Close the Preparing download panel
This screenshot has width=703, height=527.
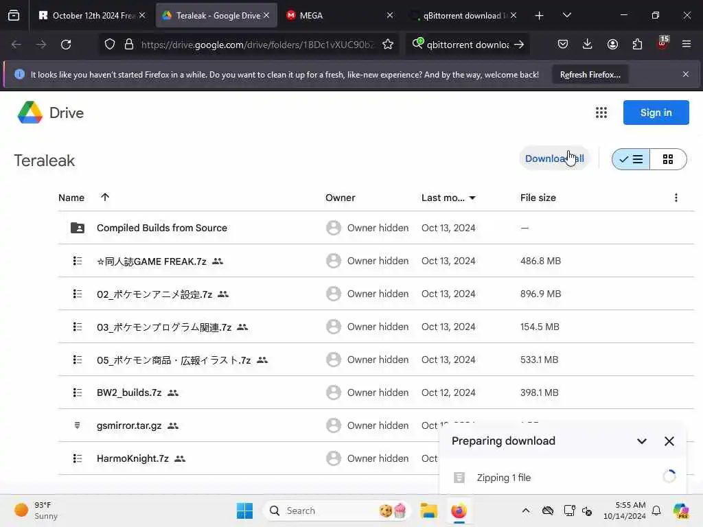pos(669,441)
